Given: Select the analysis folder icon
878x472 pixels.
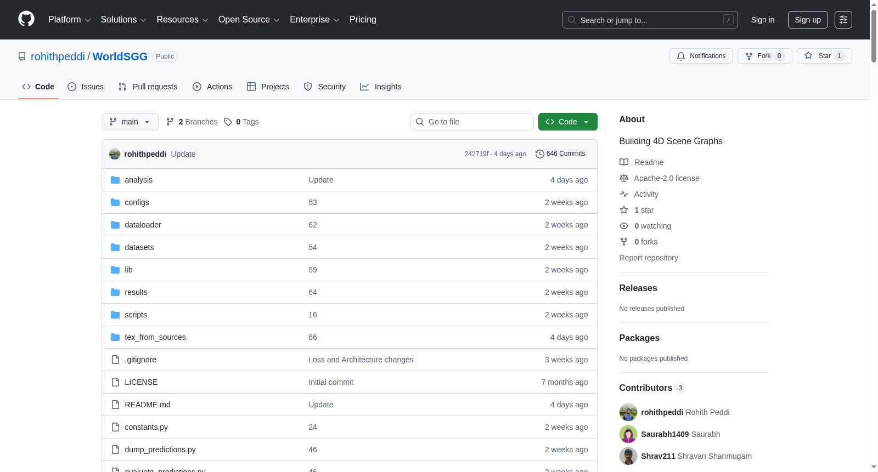Looking at the screenshot, I should 115,180.
